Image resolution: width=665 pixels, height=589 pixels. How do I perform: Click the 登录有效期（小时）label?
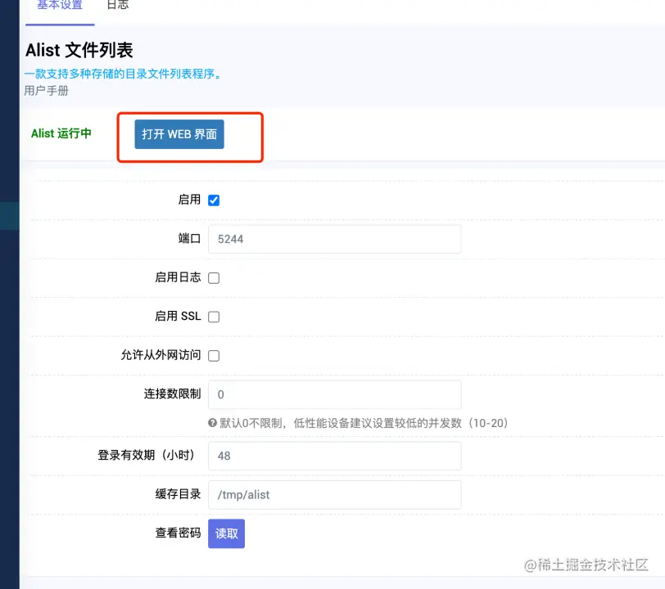[147, 455]
